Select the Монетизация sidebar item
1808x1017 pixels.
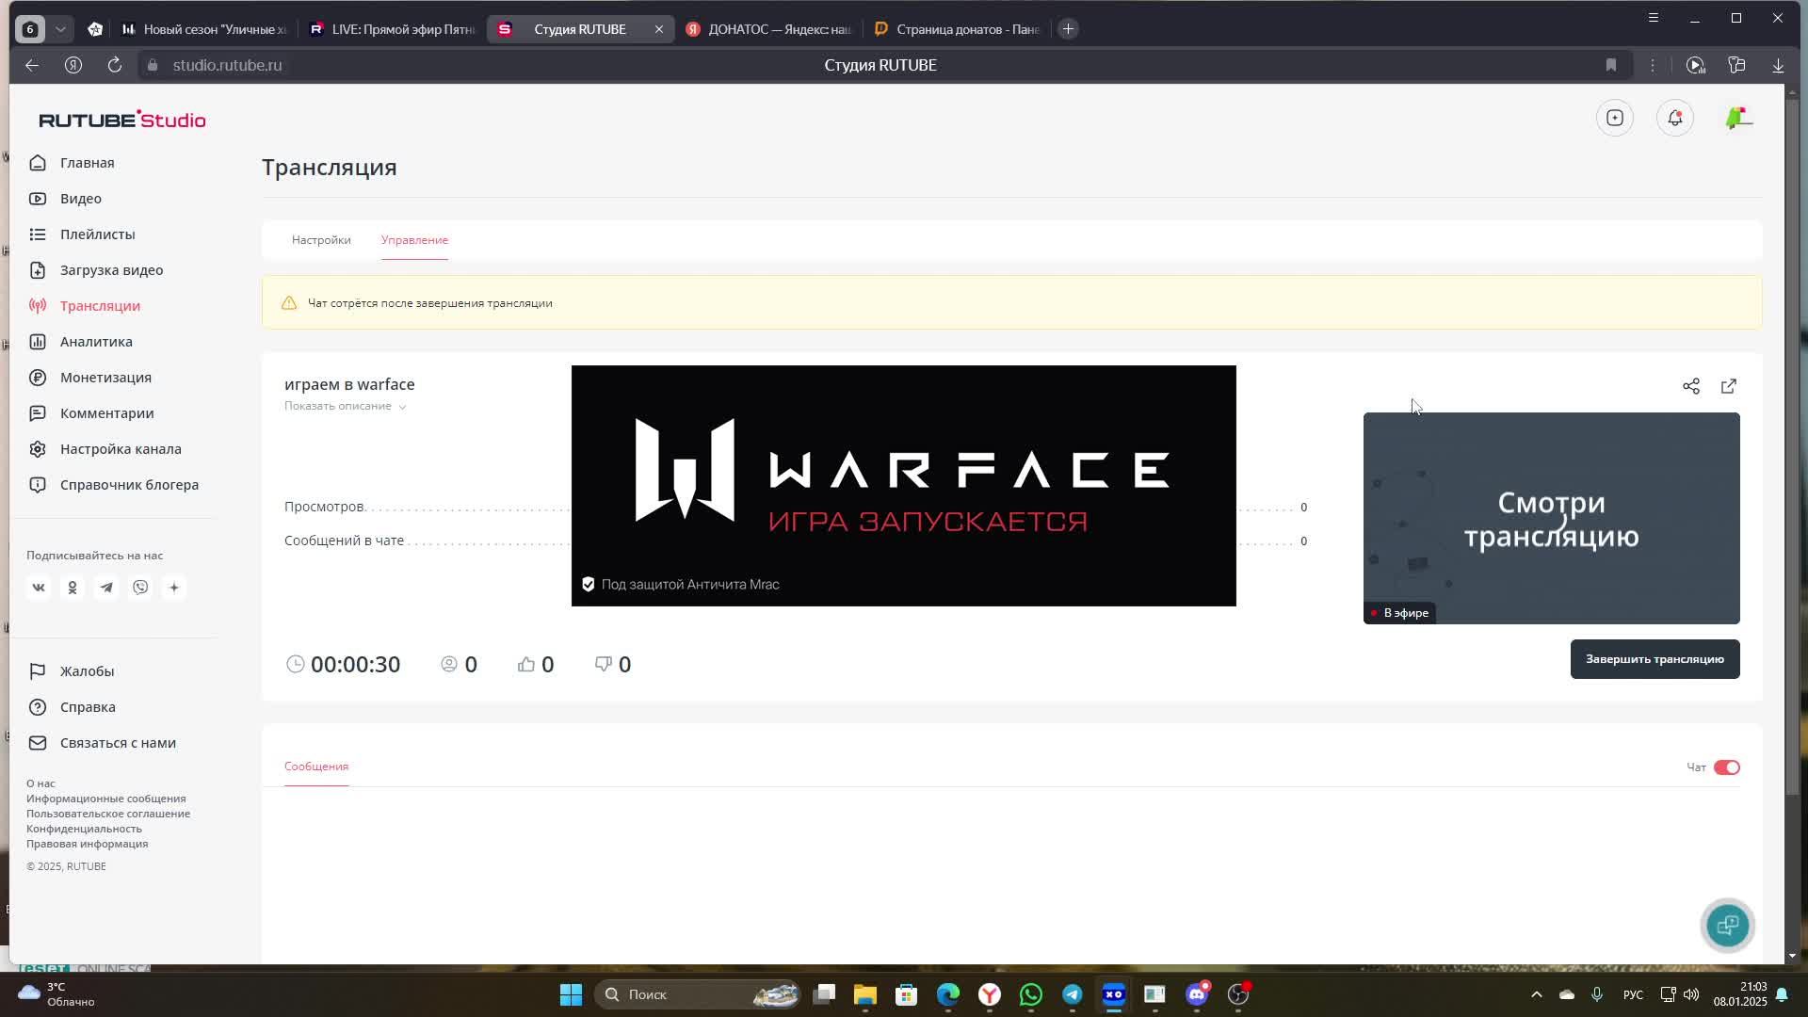[105, 378]
